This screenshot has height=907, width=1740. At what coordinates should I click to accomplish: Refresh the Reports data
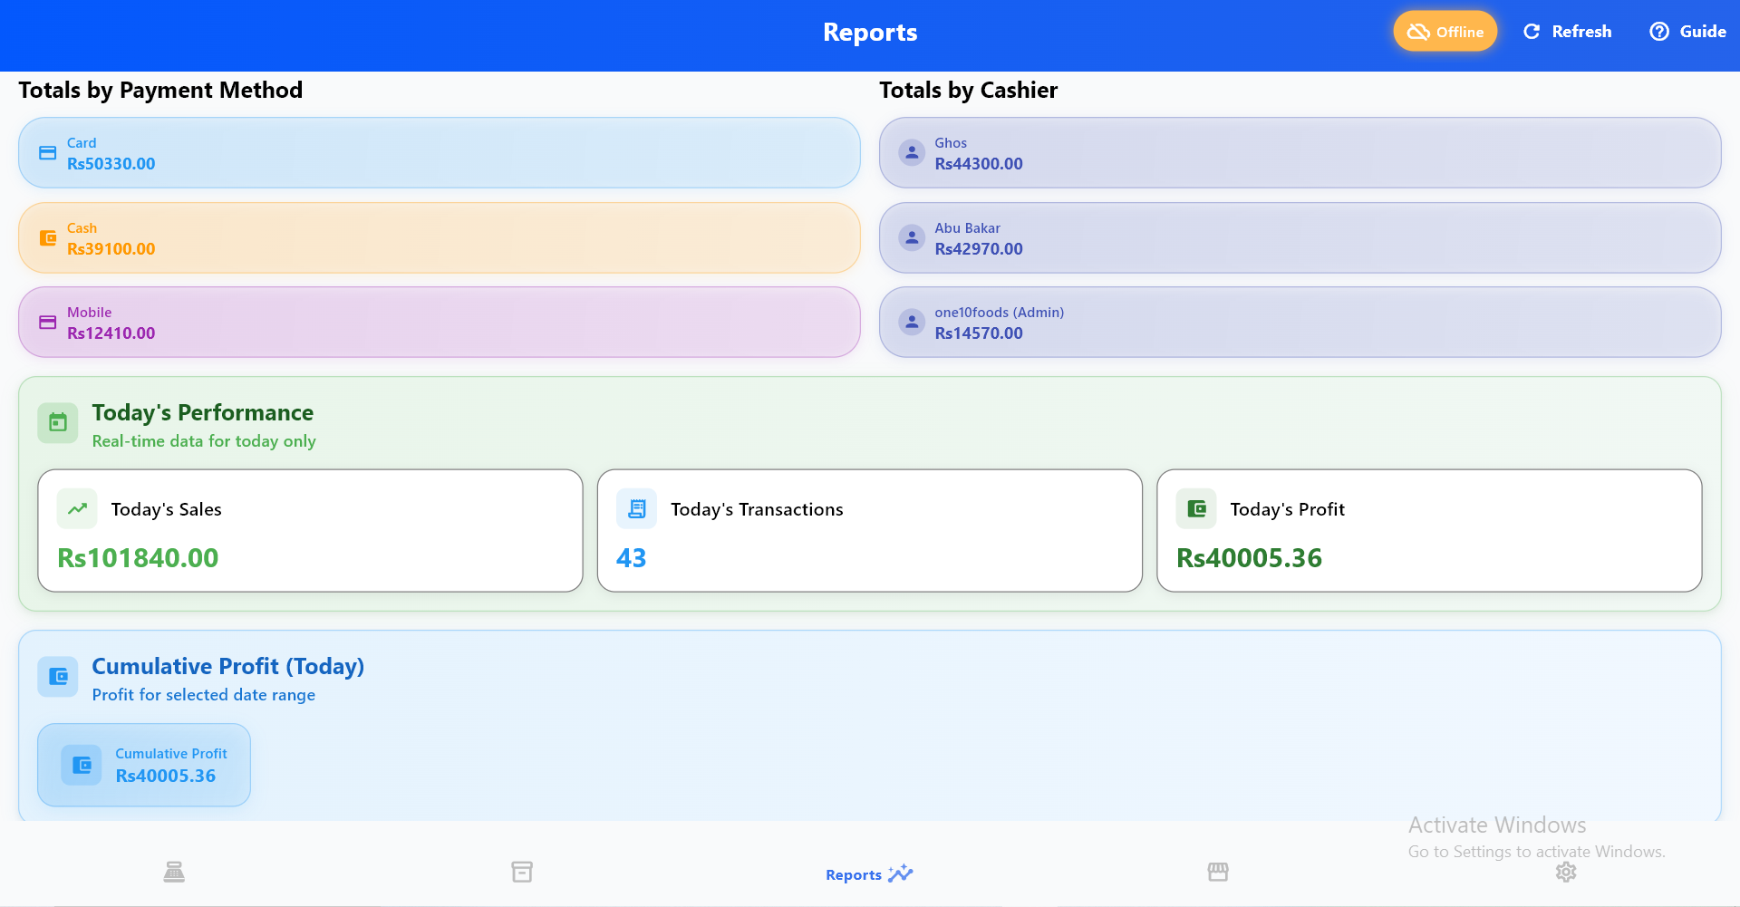1567,31
